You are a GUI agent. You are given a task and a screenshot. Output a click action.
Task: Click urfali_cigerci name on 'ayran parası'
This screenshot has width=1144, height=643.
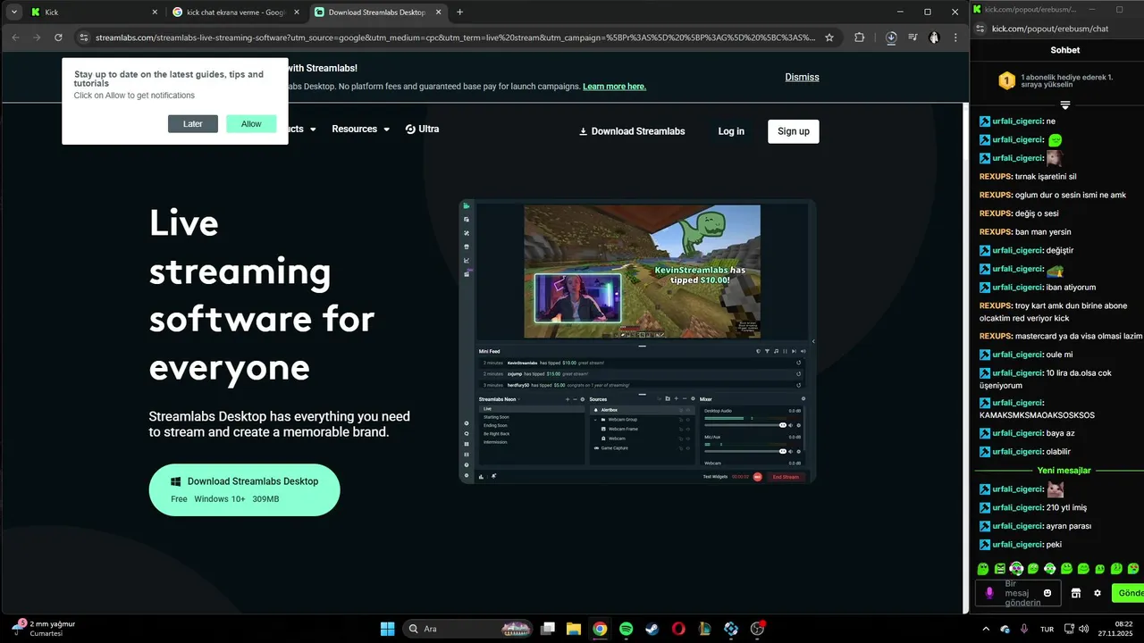pos(1018,526)
